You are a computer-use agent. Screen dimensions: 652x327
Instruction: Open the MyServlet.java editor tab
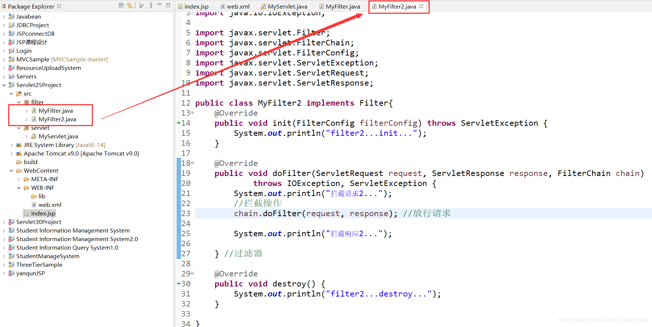pyautogui.click(x=284, y=6)
